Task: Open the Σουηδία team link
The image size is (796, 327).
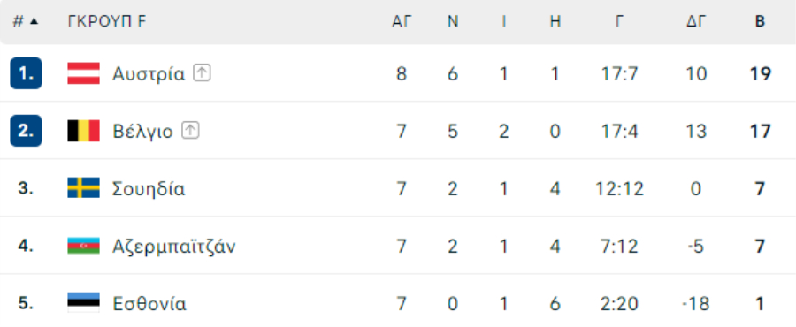Action: (149, 189)
